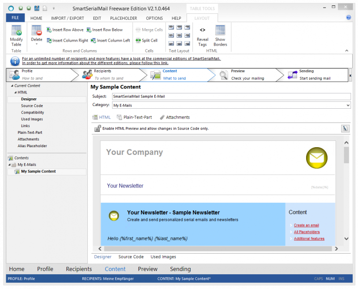Align cell text middle left
This screenshot has width=358, height=289.
pyautogui.click(x=171, y=35)
